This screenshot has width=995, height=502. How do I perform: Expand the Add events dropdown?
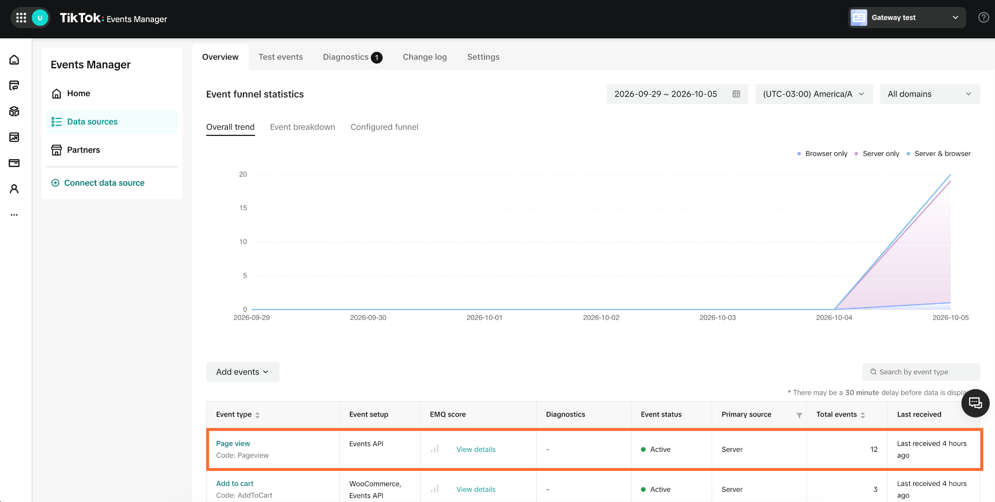[x=242, y=372]
